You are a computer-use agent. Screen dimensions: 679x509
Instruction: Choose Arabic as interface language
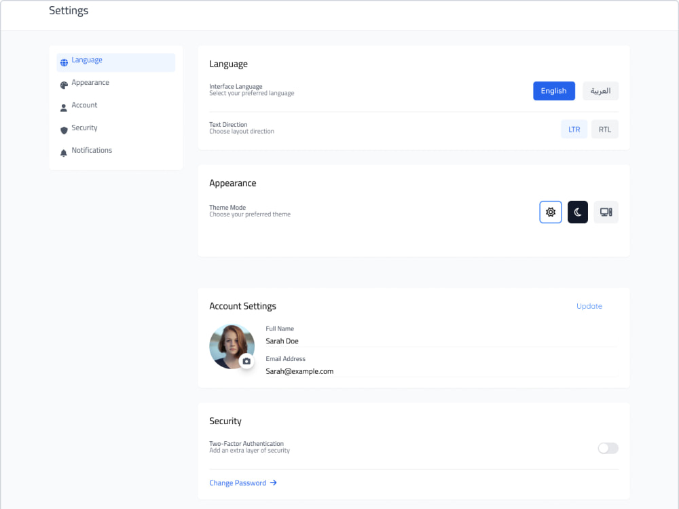point(600,91)
